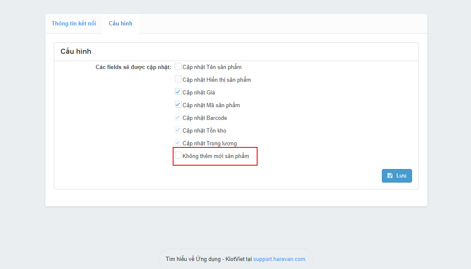Open the support.haravan.com link
Image resolution: width=471 pixels, height=269 pixels.
tap(279, 259)
